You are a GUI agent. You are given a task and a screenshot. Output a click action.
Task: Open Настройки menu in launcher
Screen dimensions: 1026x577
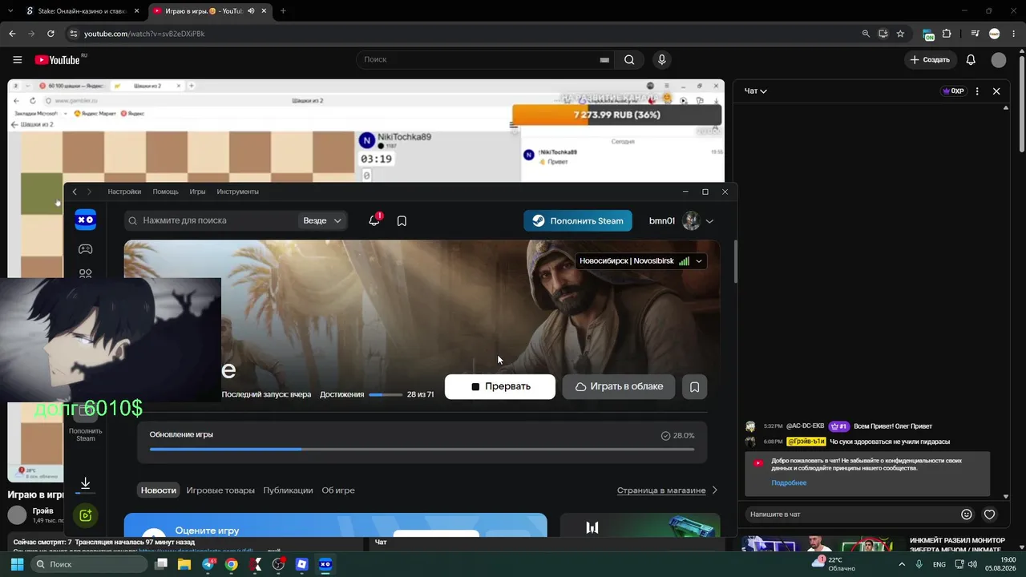pos(124,192)
